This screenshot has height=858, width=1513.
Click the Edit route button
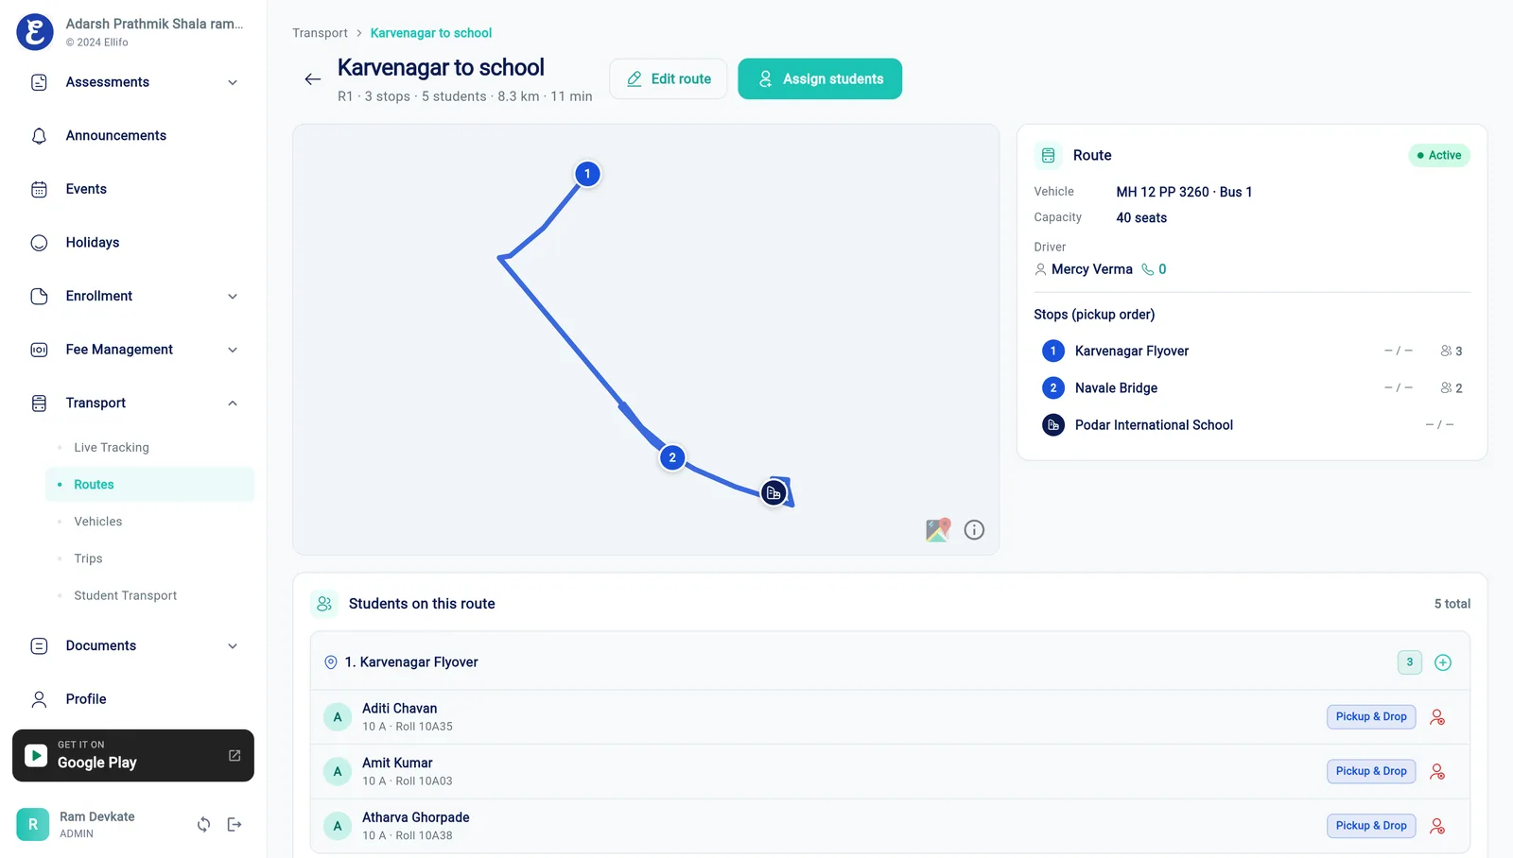pyautogui.click(x=669, y=79)
